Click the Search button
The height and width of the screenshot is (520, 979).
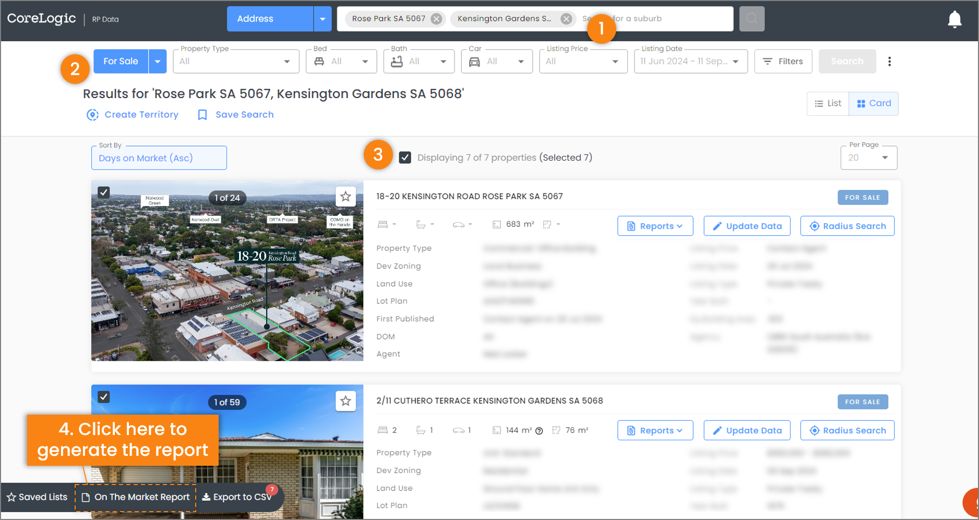click(847, 62)
